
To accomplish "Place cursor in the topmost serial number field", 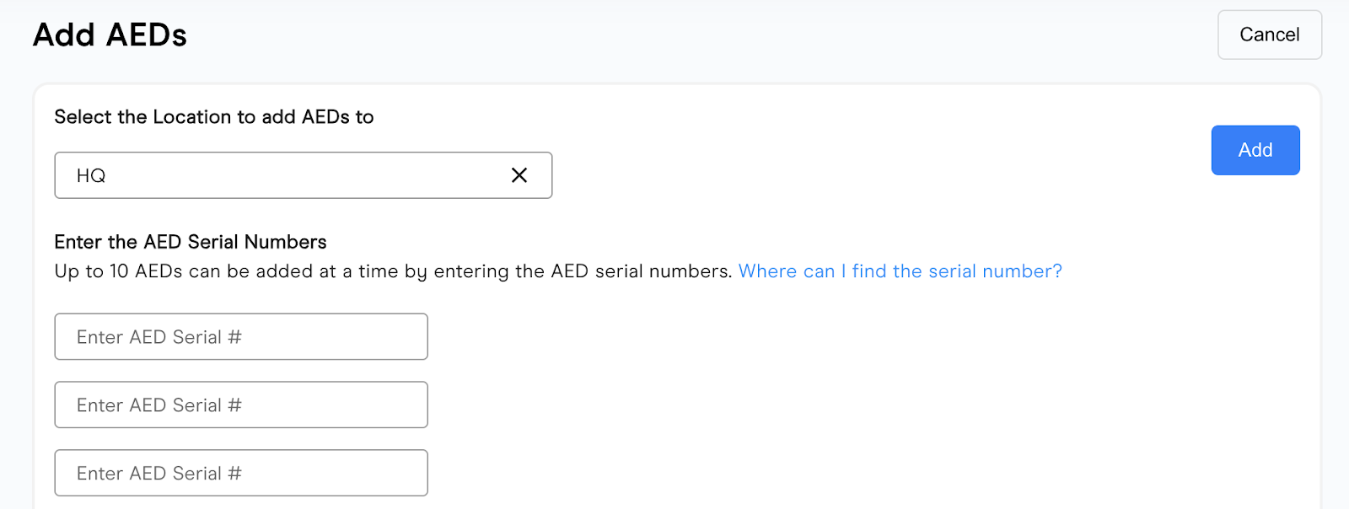I will click(x=241, y=337).
